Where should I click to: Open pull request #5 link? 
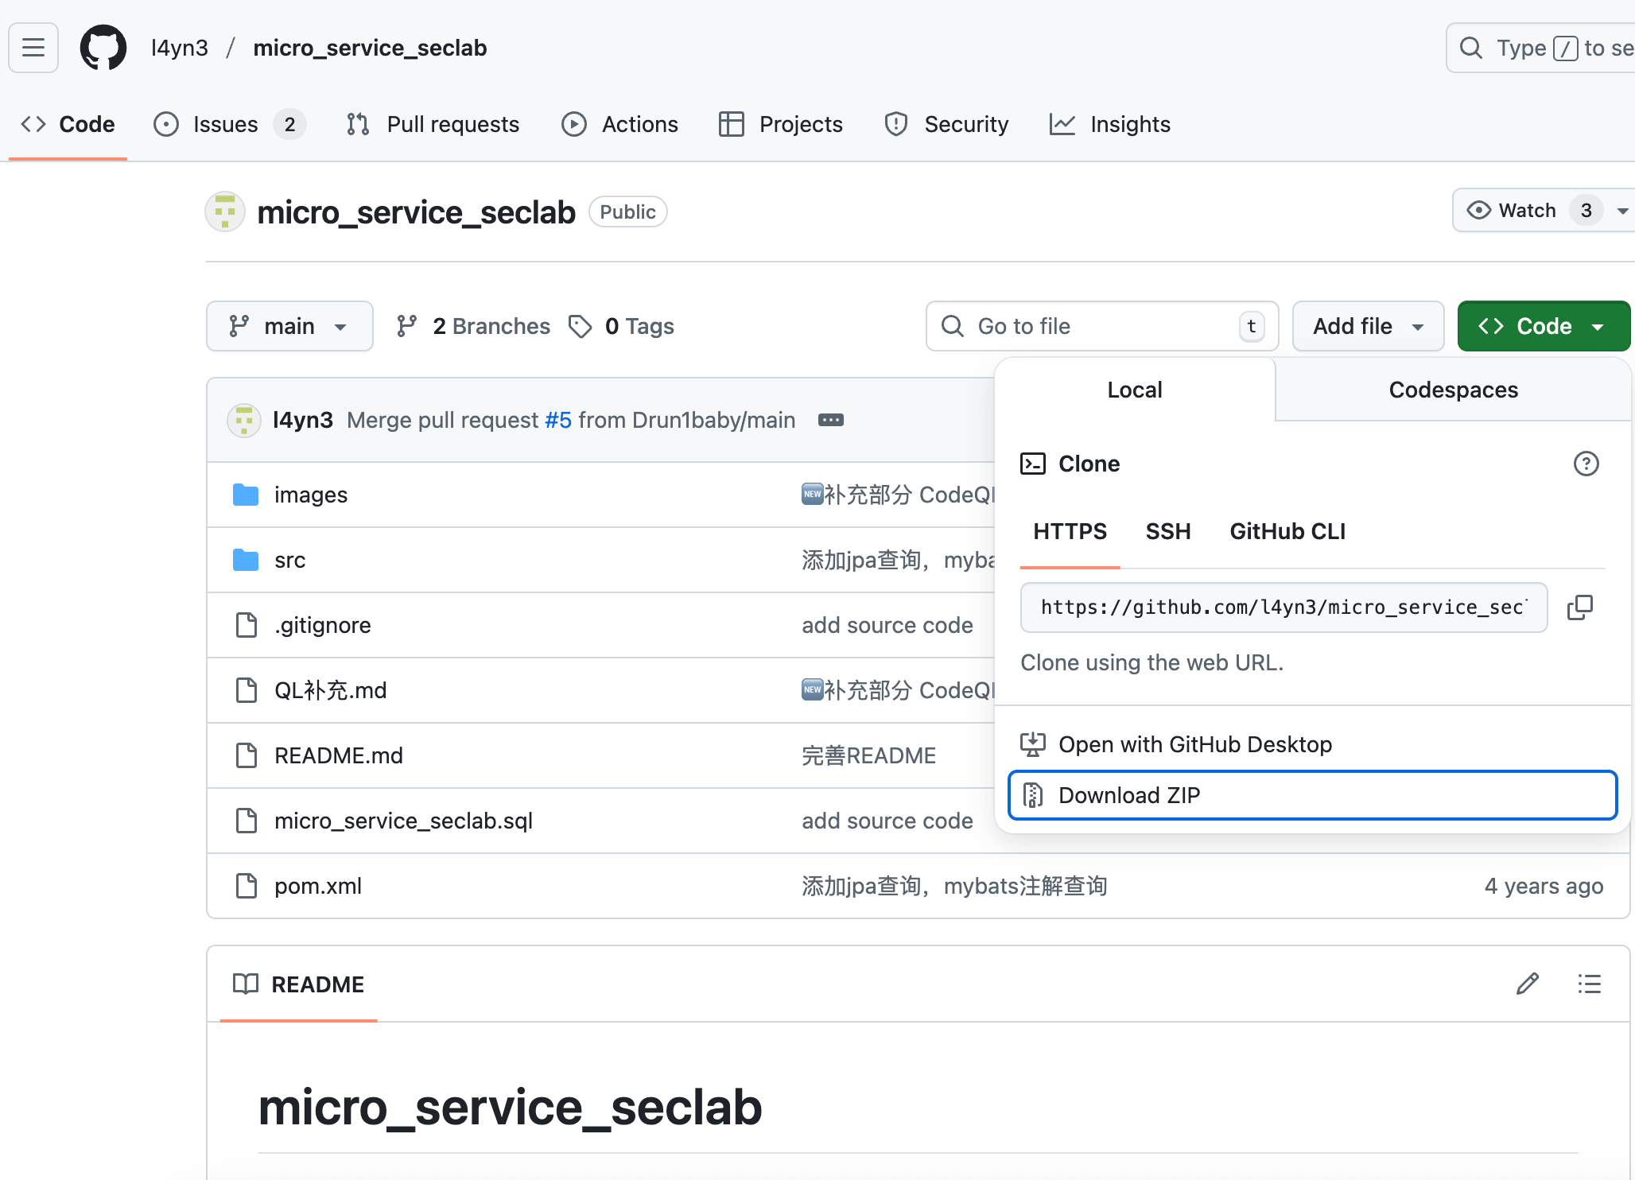coord(558,420)
